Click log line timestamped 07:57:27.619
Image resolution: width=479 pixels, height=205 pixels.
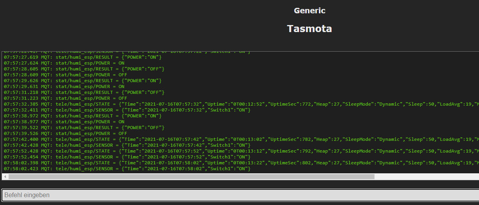(x=83, y=57)
